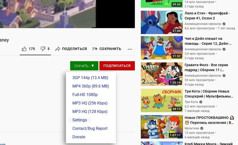Click title Новое ПРОСТОКВАШИНО
Screen dimensions: 238x145
pyautogui.click(x=209, y=120)
